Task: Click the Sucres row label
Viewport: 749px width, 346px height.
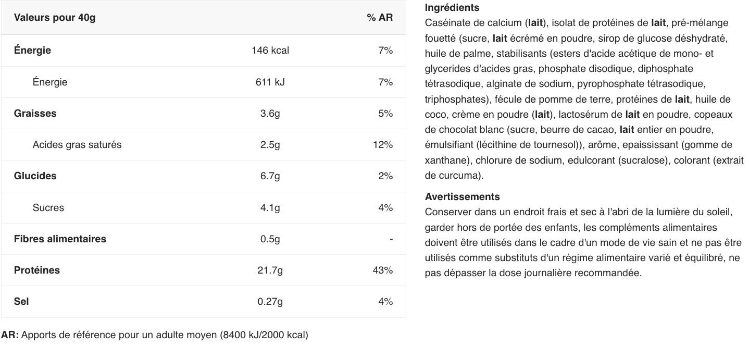Action: coord(48,208)
